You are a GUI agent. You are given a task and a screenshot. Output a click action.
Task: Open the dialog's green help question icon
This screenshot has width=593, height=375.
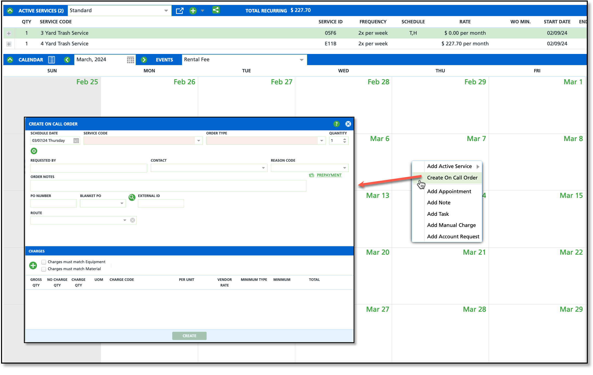tap(336, 124)
